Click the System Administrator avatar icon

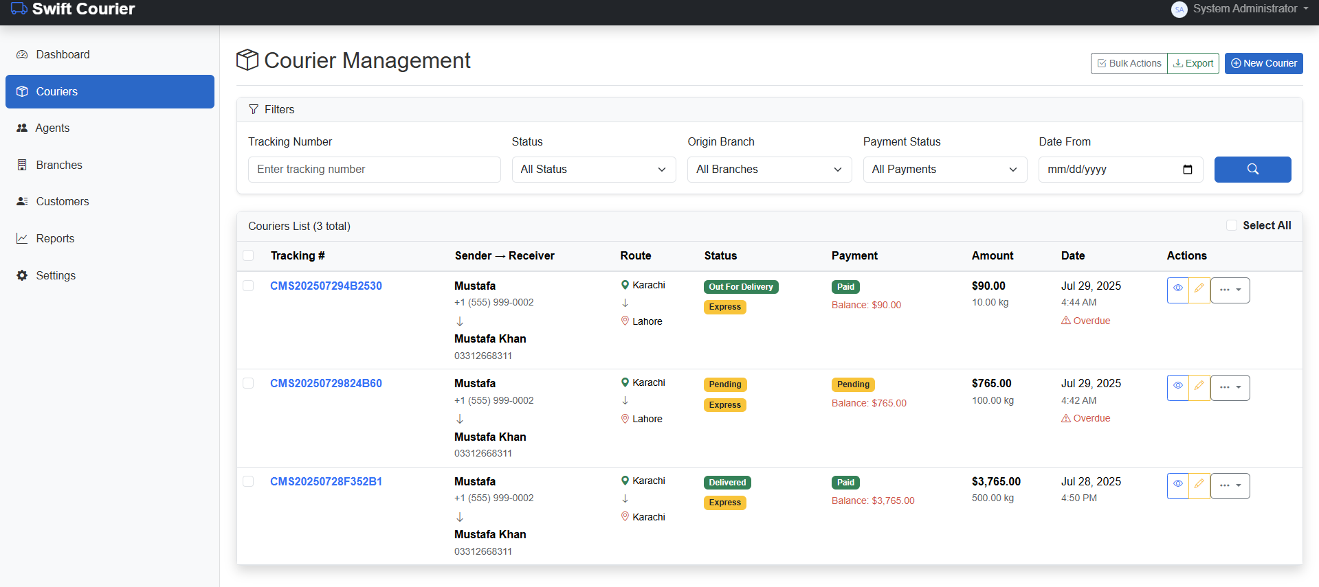[x=1179, y=9]
